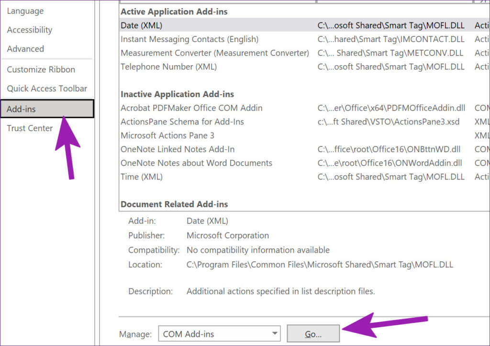Select the Time (XML) add-in row
490x346 pixels.
click(304, 177)
